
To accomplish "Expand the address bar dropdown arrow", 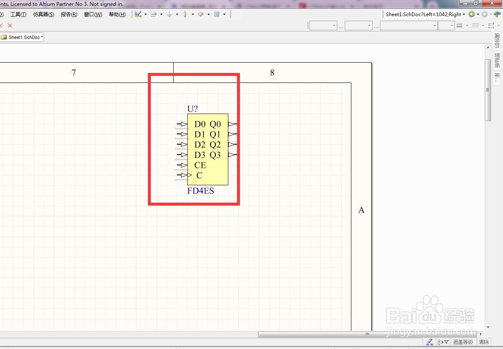I will click(x=464, y=14).
